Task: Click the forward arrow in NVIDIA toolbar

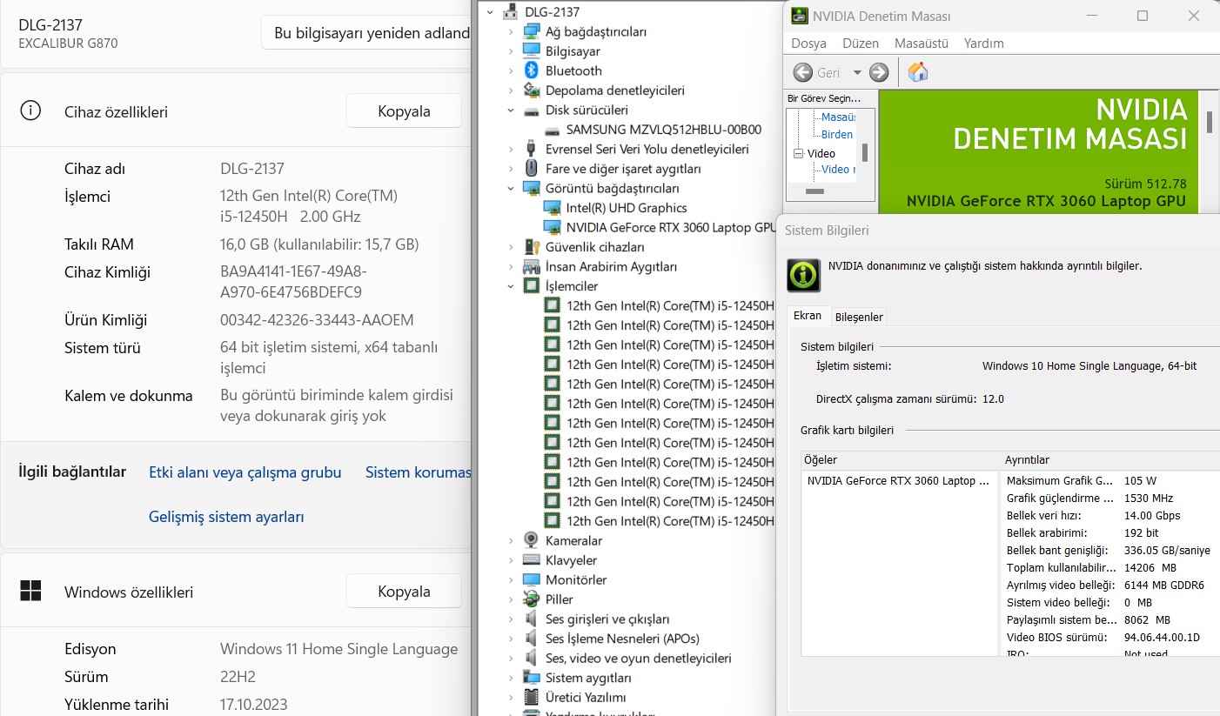Action: coord(879,72)
